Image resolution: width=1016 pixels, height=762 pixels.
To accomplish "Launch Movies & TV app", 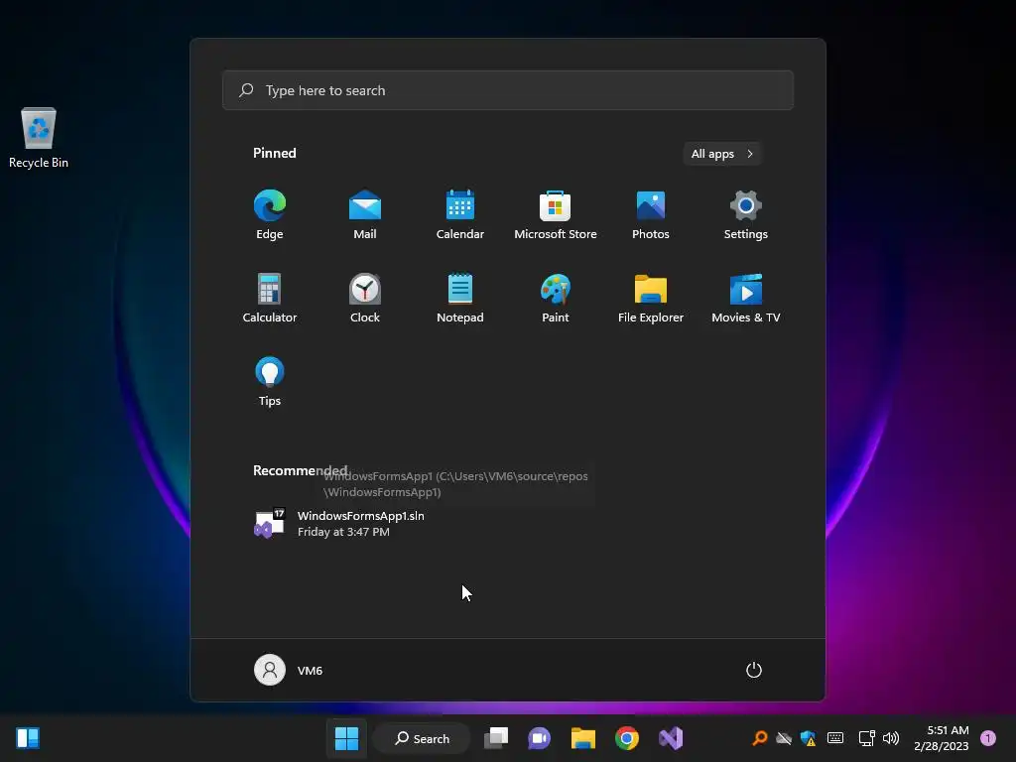I will (x=746, y=298).
